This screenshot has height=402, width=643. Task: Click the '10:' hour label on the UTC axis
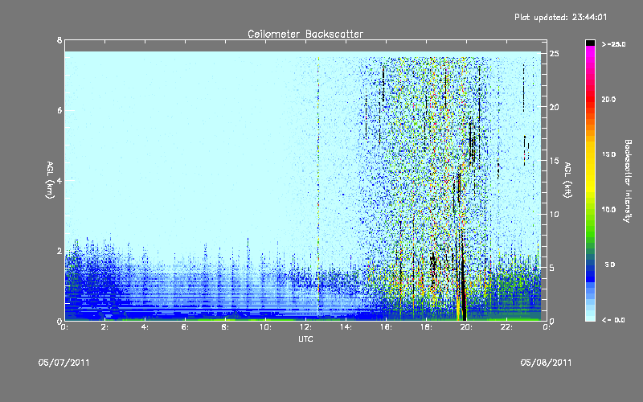(x=265, y=327)
